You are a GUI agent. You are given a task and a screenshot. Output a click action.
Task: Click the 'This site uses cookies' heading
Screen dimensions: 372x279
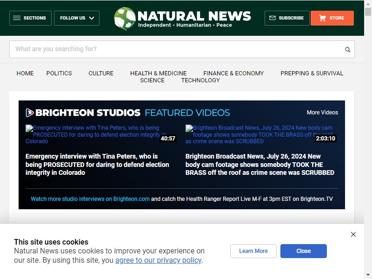[51, 242]
